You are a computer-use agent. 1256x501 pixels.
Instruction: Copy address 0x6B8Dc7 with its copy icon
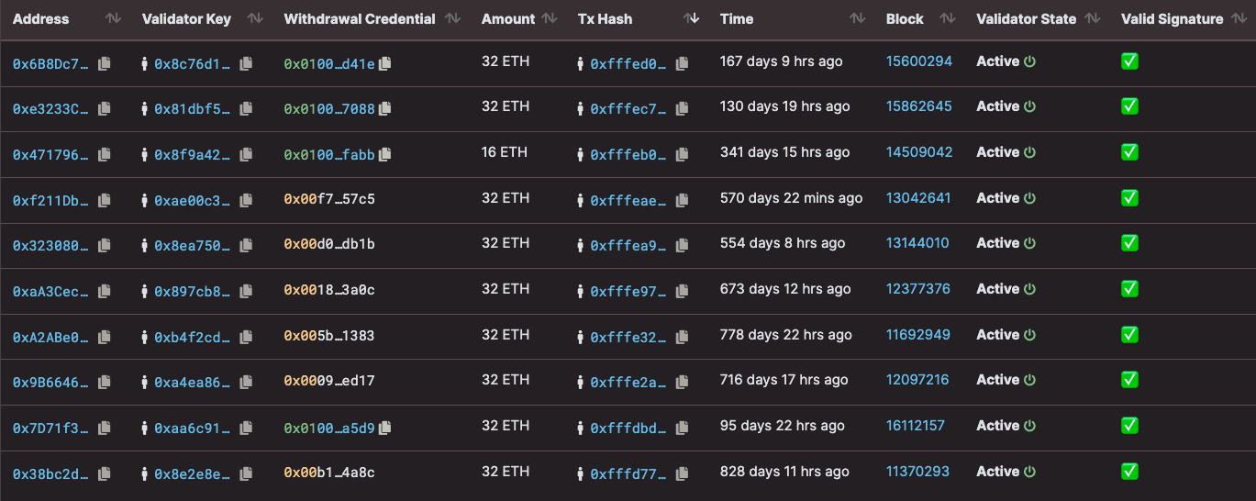104,63
